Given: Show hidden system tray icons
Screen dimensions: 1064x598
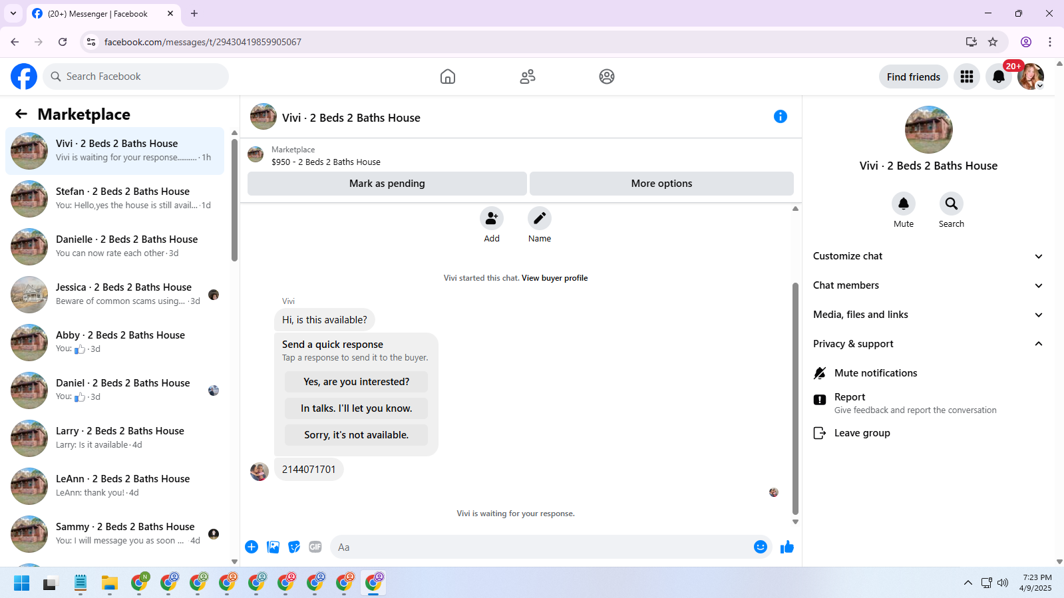Looking at the screenshot, I should pyautogui.click(x=968, y=583).
